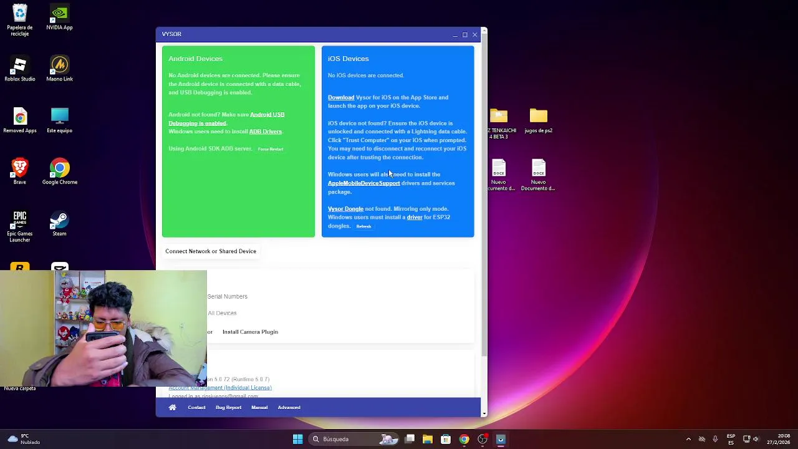Viewport: 798px width, 449px height.
Task: Open OBS Studio on taskbar
Action: point(482,439)
